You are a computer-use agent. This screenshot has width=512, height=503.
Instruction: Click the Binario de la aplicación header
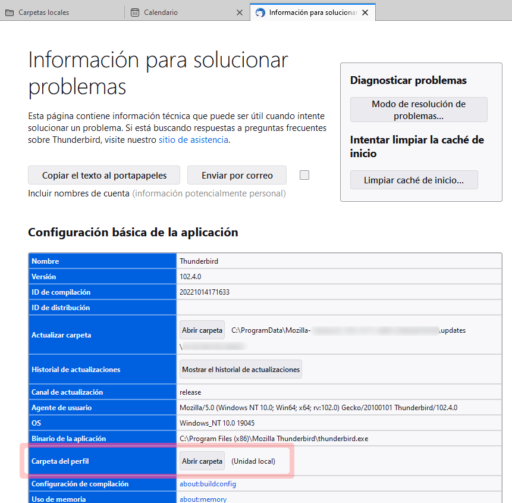pos(102,438)
